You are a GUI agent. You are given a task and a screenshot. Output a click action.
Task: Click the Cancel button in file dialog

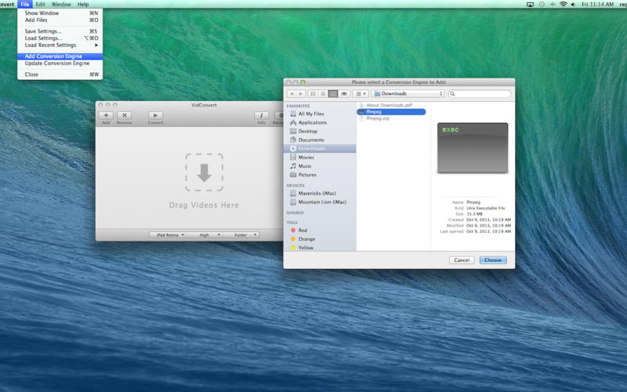[462, 260]
